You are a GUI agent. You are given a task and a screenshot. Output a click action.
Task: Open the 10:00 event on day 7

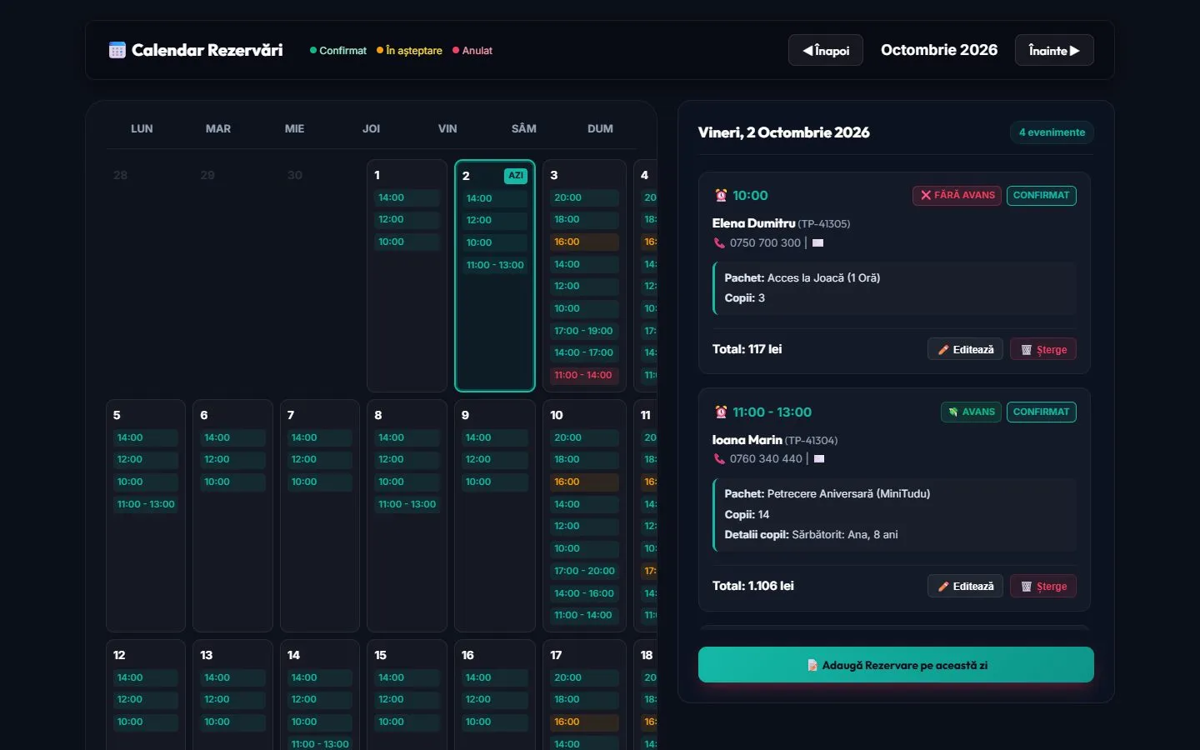tap(320, 482)
